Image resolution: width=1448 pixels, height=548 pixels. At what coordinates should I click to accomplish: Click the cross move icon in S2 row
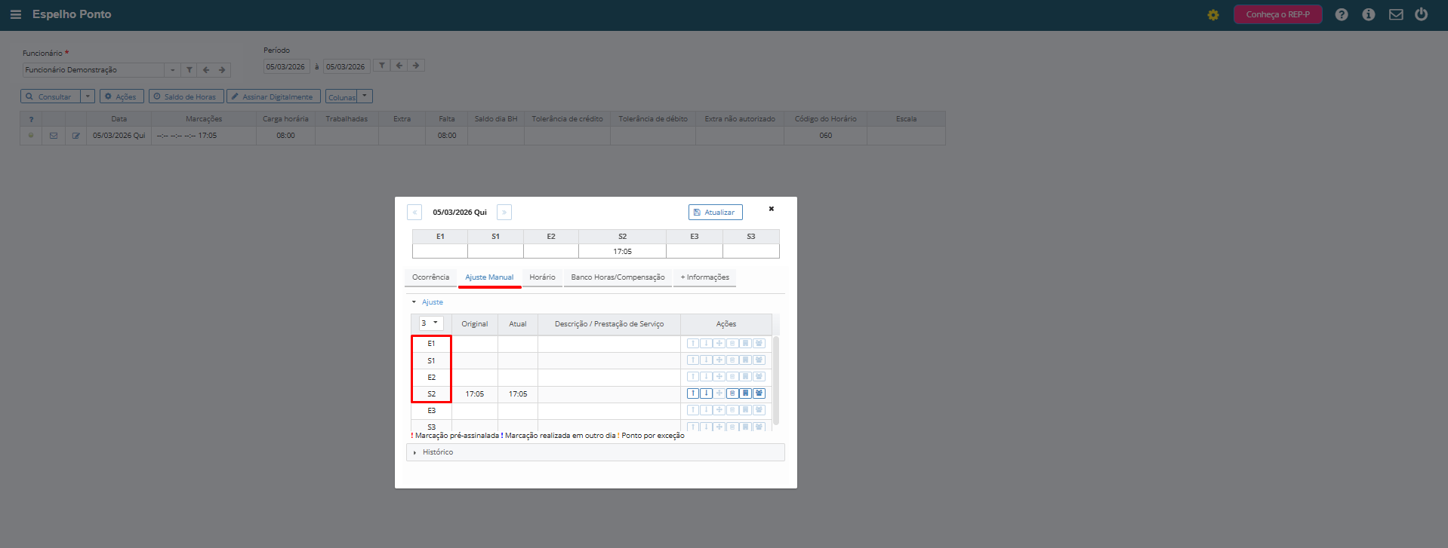(719, 393)
